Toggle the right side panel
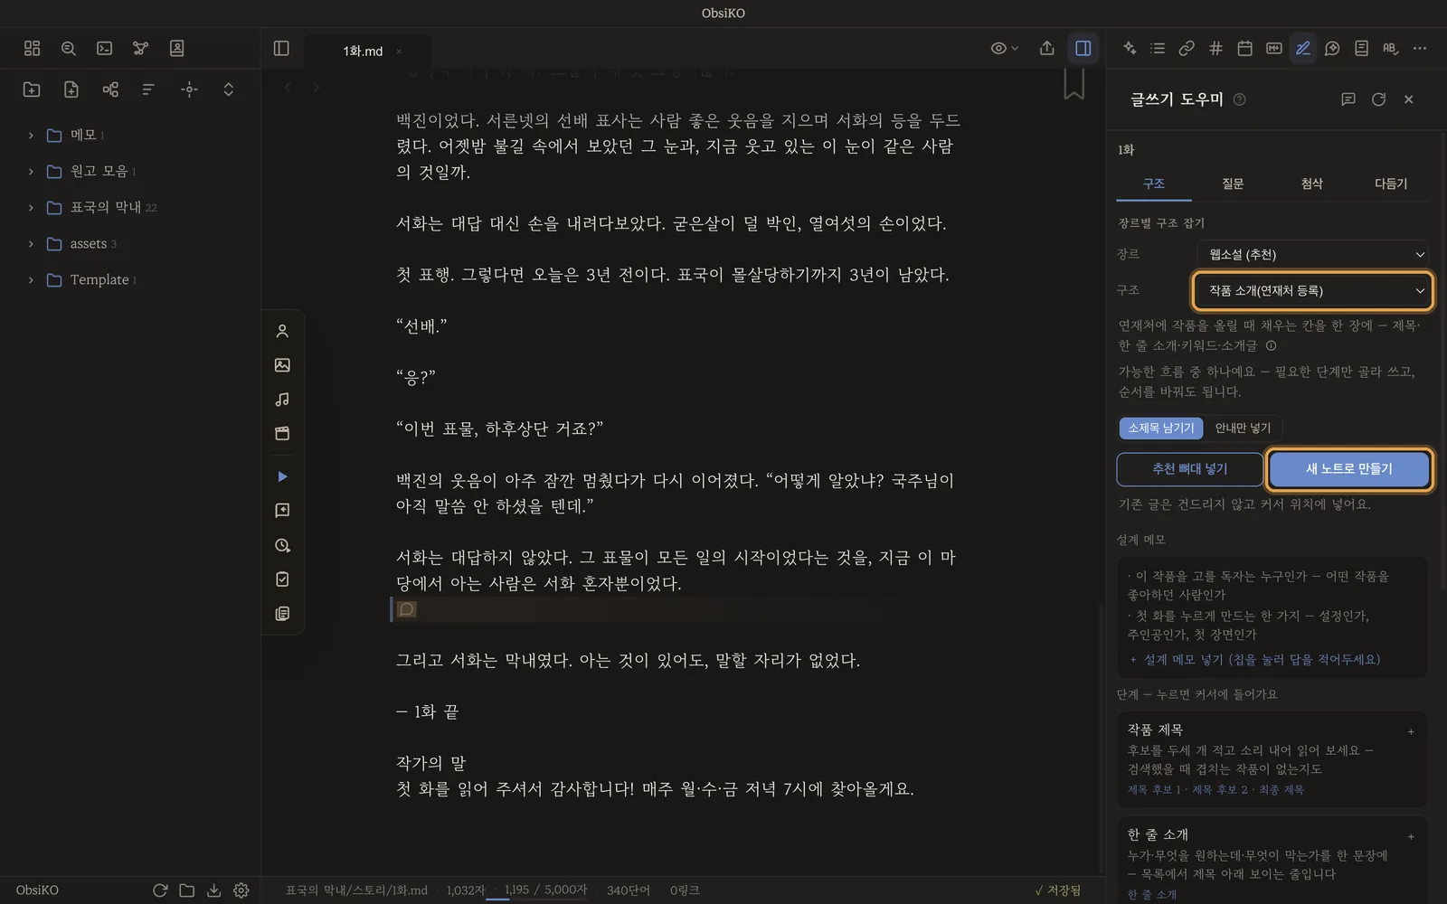1447x904 pixels. tap(1083, 48)
